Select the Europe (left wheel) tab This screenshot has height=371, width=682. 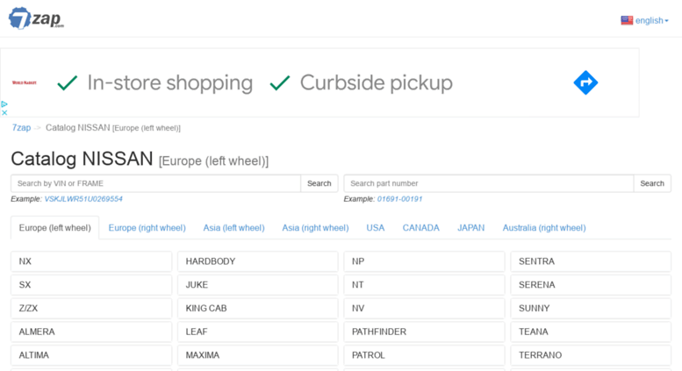(54, 228)
